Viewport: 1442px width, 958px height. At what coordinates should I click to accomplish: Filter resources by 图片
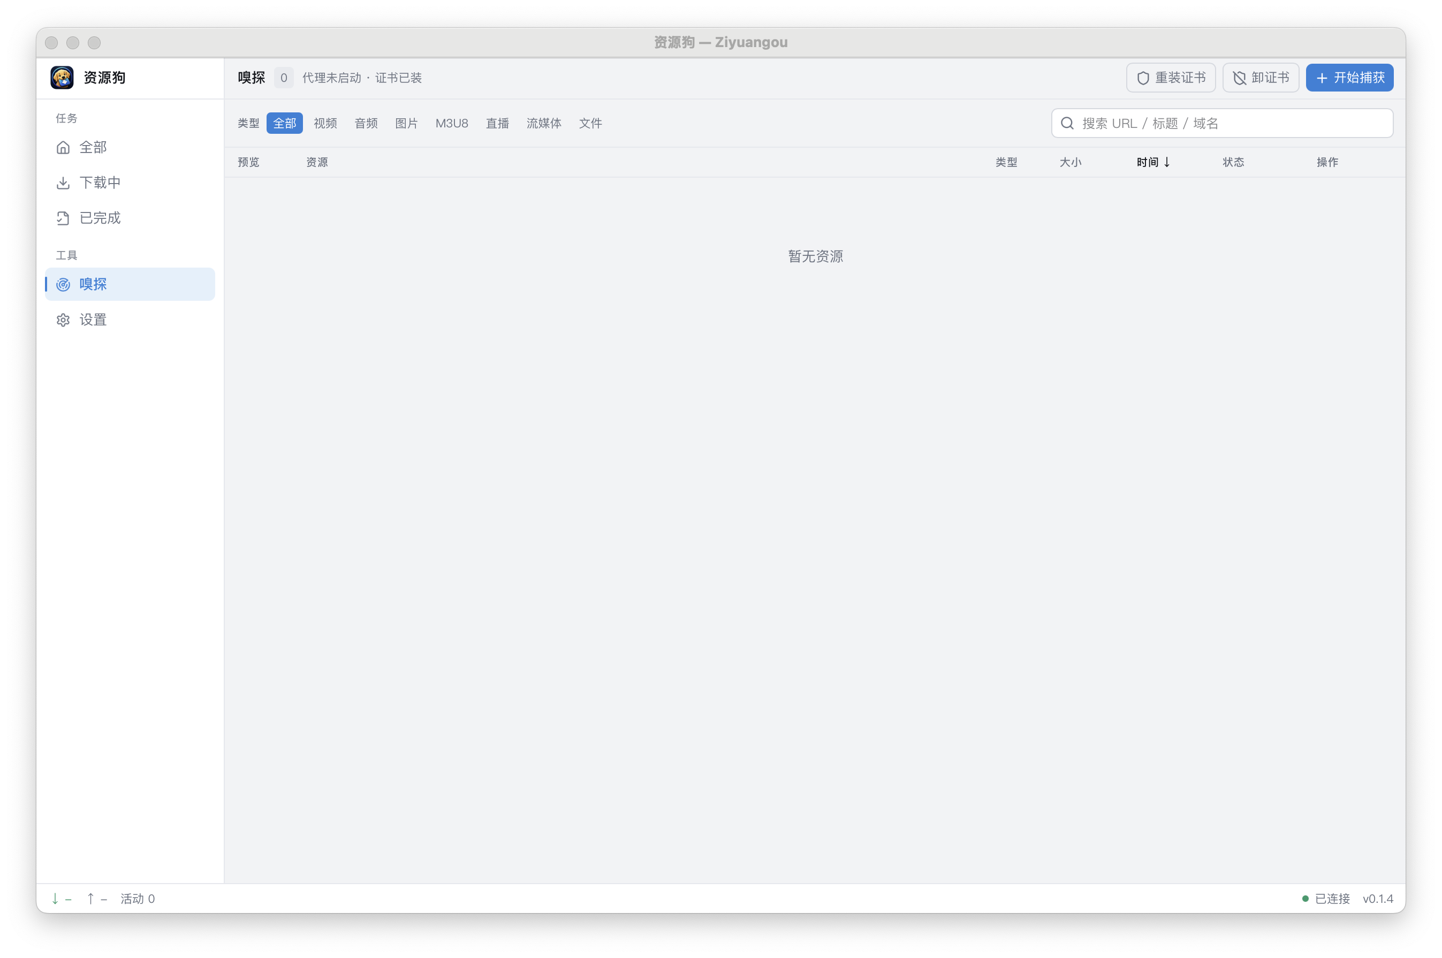click(406, 124)
